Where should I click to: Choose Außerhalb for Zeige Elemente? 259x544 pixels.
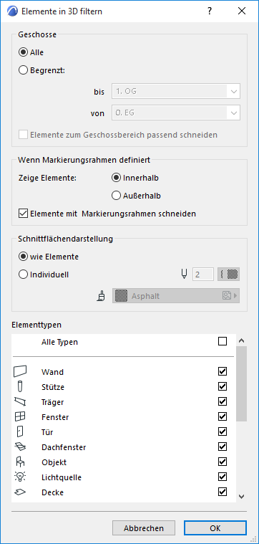(x=116, y=196)
